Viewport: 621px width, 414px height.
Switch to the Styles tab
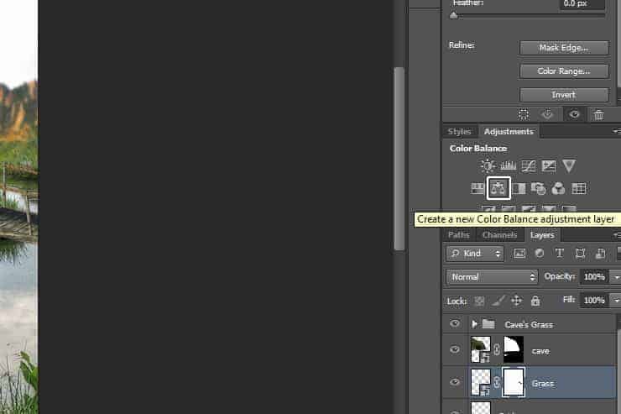point(460,132)
